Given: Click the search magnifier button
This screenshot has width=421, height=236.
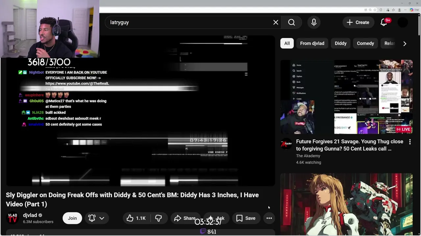Looking at the screenshot, I should coord(291,22).
